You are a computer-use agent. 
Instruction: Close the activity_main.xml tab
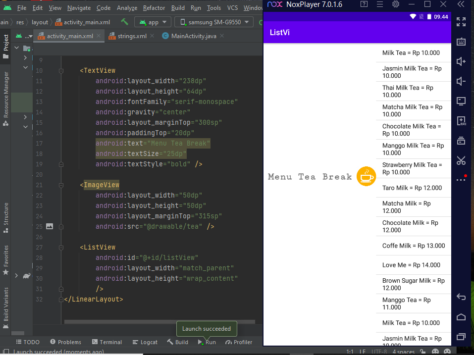click(x=99, y=36)
